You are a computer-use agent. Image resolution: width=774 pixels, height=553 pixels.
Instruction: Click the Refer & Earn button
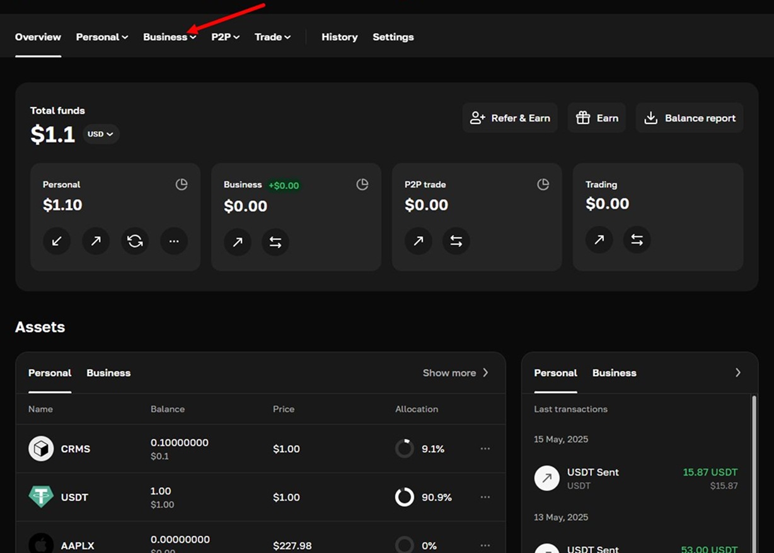(510, 118)
